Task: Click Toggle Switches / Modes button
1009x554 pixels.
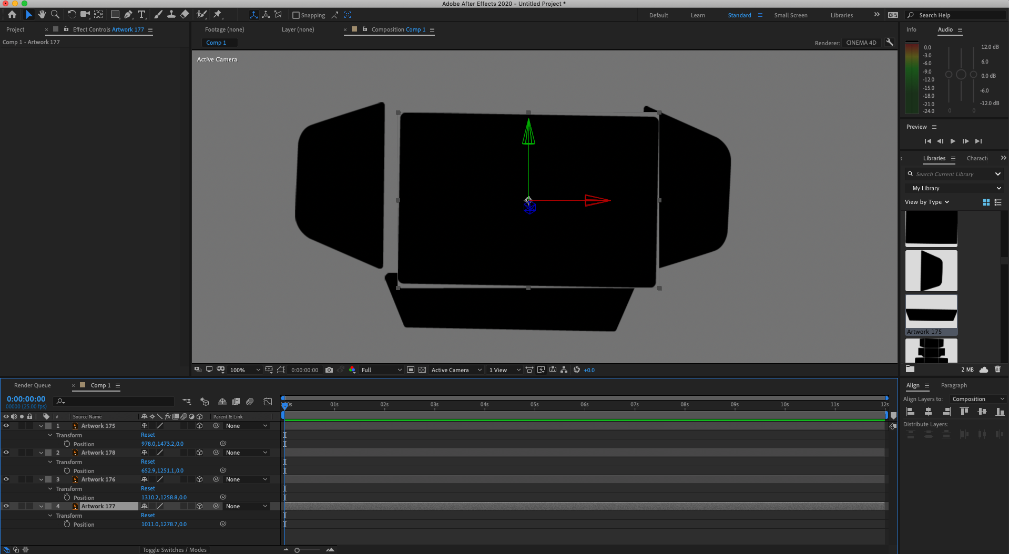Action: click(174, 549)
